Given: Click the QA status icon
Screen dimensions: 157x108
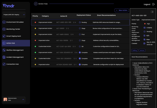Looking at the screenshot, I should tap(80, 46).
